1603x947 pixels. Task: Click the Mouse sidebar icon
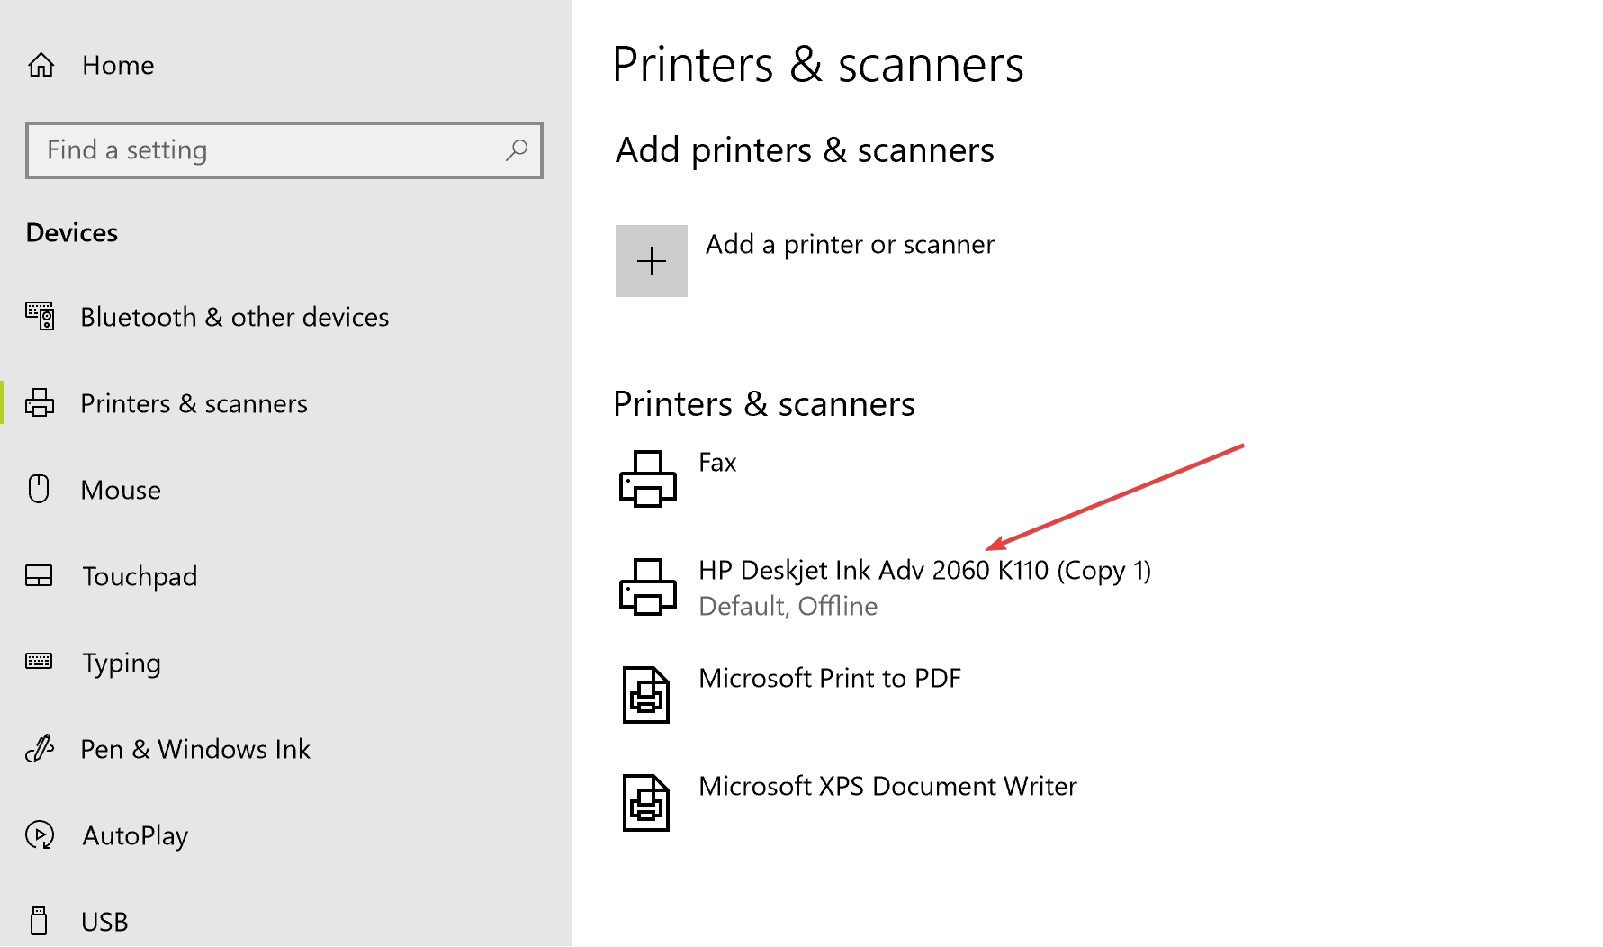[39, 489]
